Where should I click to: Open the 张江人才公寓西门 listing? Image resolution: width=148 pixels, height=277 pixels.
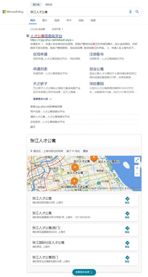(84, 259)
